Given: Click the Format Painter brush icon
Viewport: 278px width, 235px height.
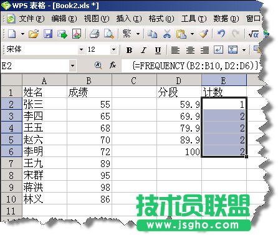Looking at the screenshot, I should (x=204, y=34).
